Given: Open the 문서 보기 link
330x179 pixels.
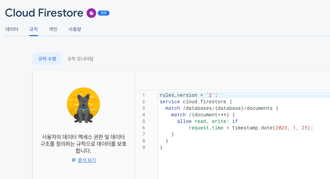Looking at the screenshot, I should pos(87,160).
